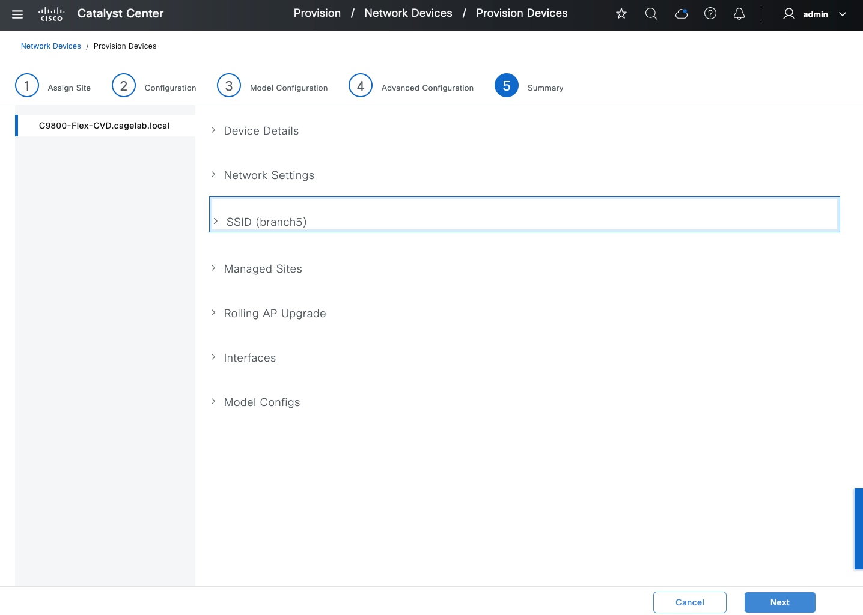The height and width of the screenshot is (615, 863).
Task: Open the admin user menu
Action: pyautogui.click(x=814, y=14)
